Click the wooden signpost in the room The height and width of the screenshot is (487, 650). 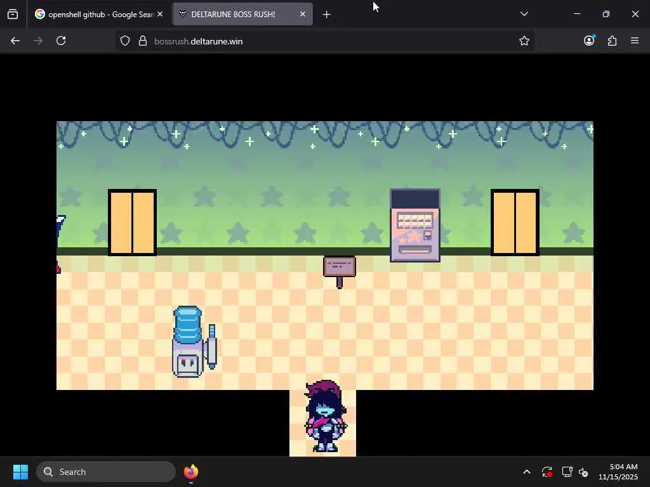pyautogui.click(x=340, y=272)
